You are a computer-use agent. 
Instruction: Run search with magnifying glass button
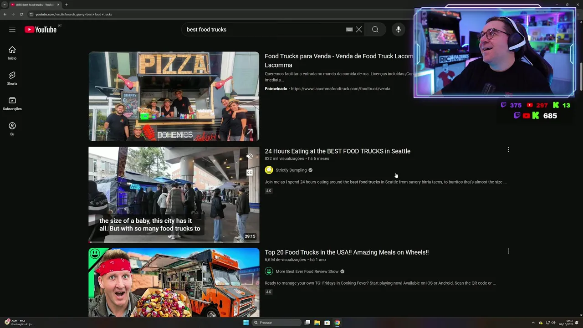375,30
